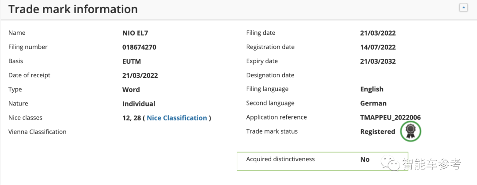Click the Second language value German
477x185 pixels.
click(x=373, y=103)
